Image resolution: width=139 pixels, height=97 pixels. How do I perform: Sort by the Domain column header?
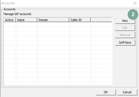pyautogui.click(x=53, y=20)
